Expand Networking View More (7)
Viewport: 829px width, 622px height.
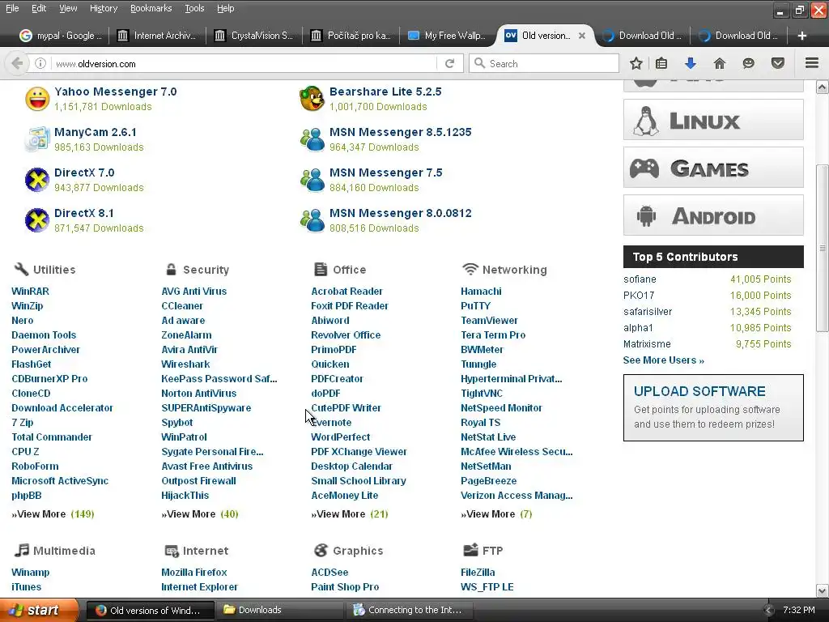coord(496,514)
